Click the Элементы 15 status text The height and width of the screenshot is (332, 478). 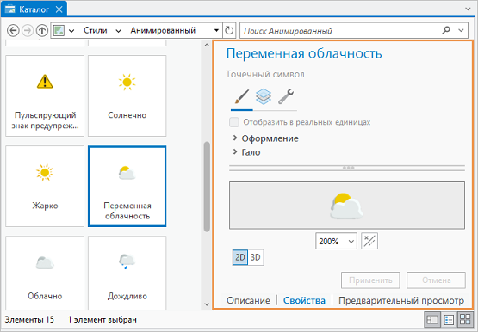(x=29, y=319)
